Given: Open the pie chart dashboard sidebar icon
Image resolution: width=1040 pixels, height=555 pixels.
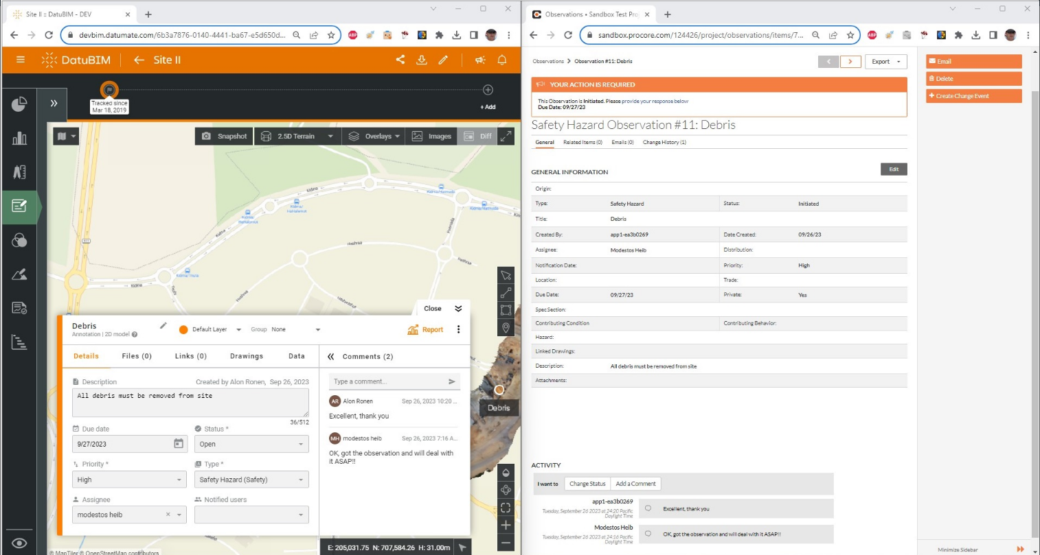Looking at the screenshot, I should (19, 104).
